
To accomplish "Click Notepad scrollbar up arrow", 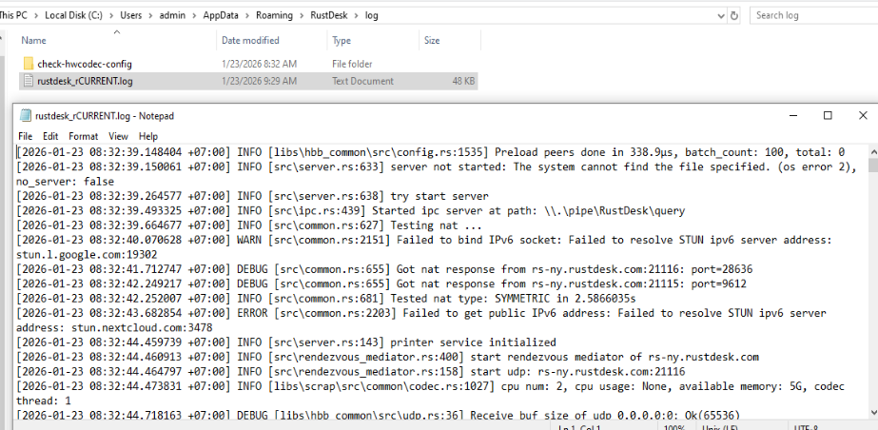I will (873, 151).
